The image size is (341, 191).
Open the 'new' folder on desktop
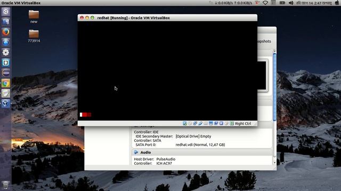pyautogui.click(x=34, y=16)
